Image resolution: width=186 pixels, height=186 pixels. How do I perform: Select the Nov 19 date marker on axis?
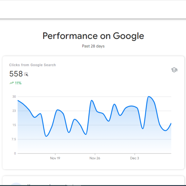(x=55, y=158)
